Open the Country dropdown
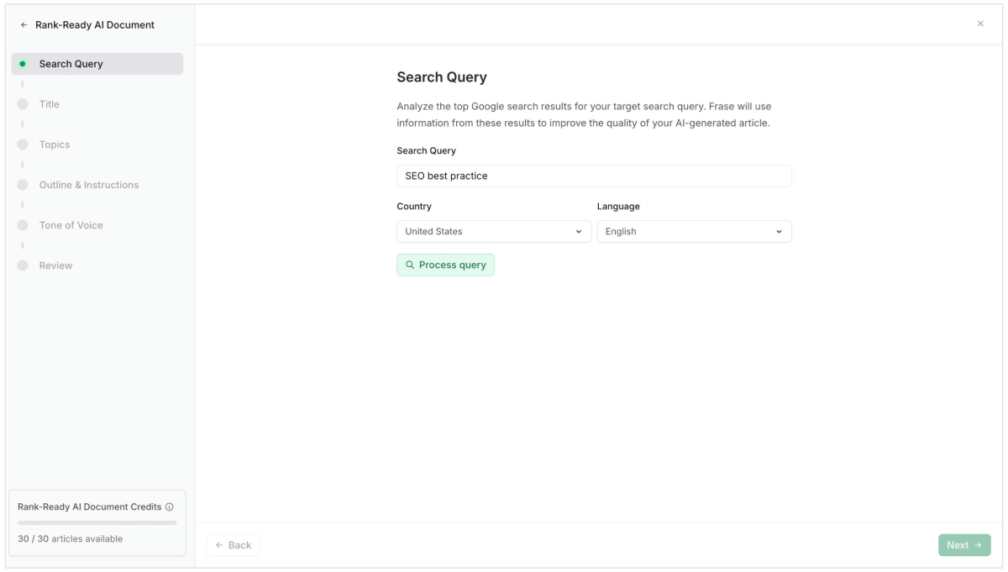Viewport: 1008px width, 572px height. 493,232
